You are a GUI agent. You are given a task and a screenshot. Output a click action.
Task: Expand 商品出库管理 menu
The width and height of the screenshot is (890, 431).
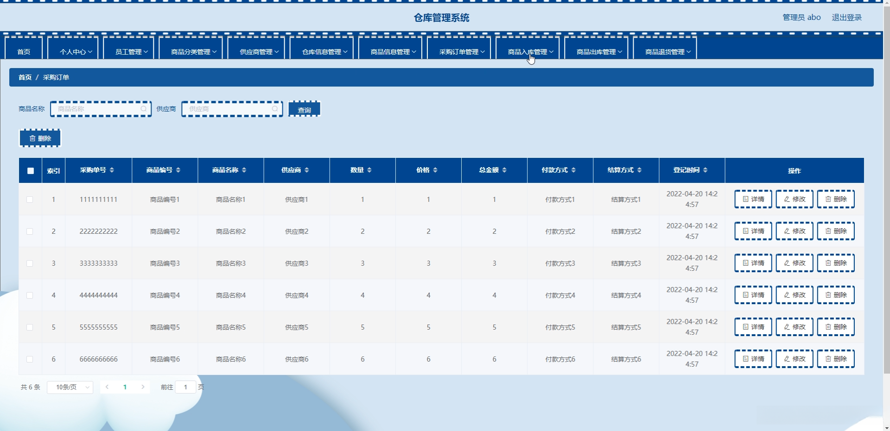[596, 49]
